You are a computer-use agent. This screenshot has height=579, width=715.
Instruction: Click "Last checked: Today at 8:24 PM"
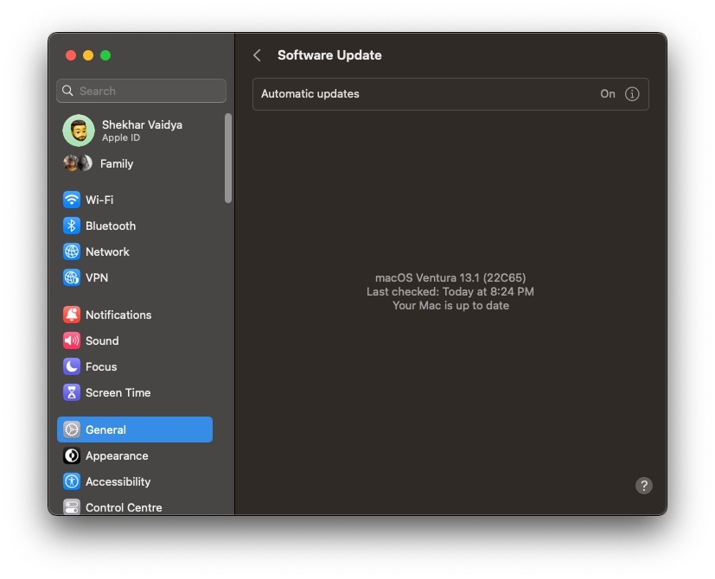(x=450, y=291)
